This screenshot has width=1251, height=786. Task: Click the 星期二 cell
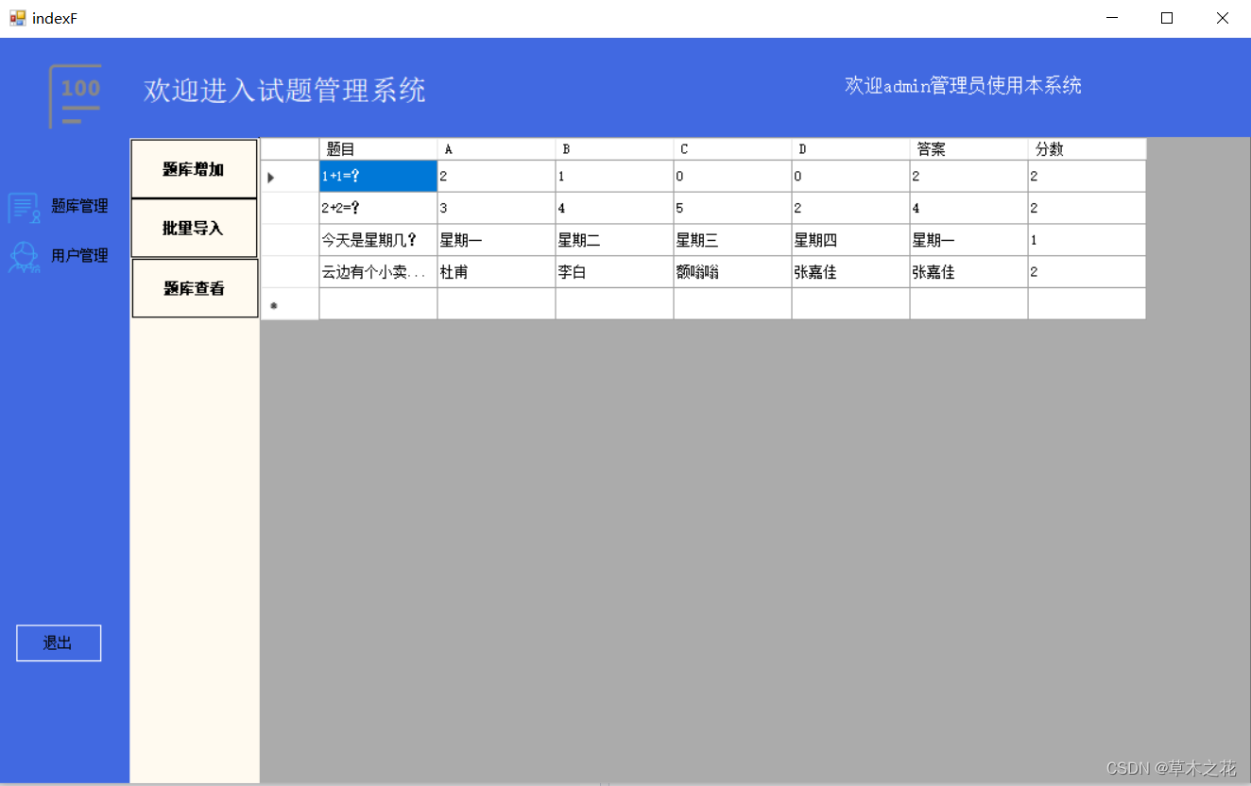click(x=614, y=240)
